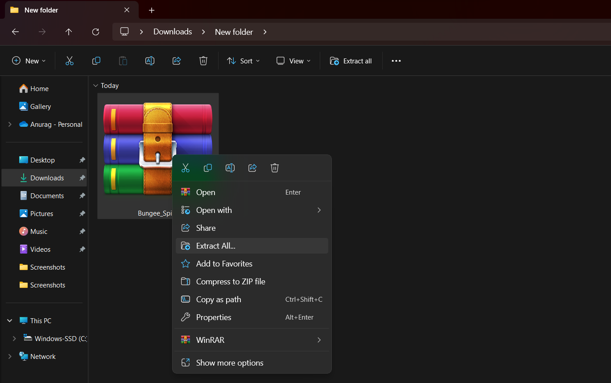Click the Cut icon in the toolbar
The image size is (611, 383).
(70, 61)
